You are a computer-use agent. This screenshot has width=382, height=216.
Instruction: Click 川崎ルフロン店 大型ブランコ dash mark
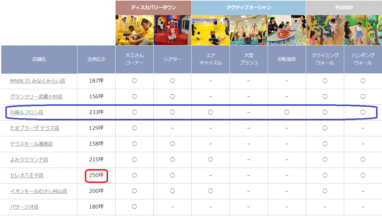tap(248, 112)
